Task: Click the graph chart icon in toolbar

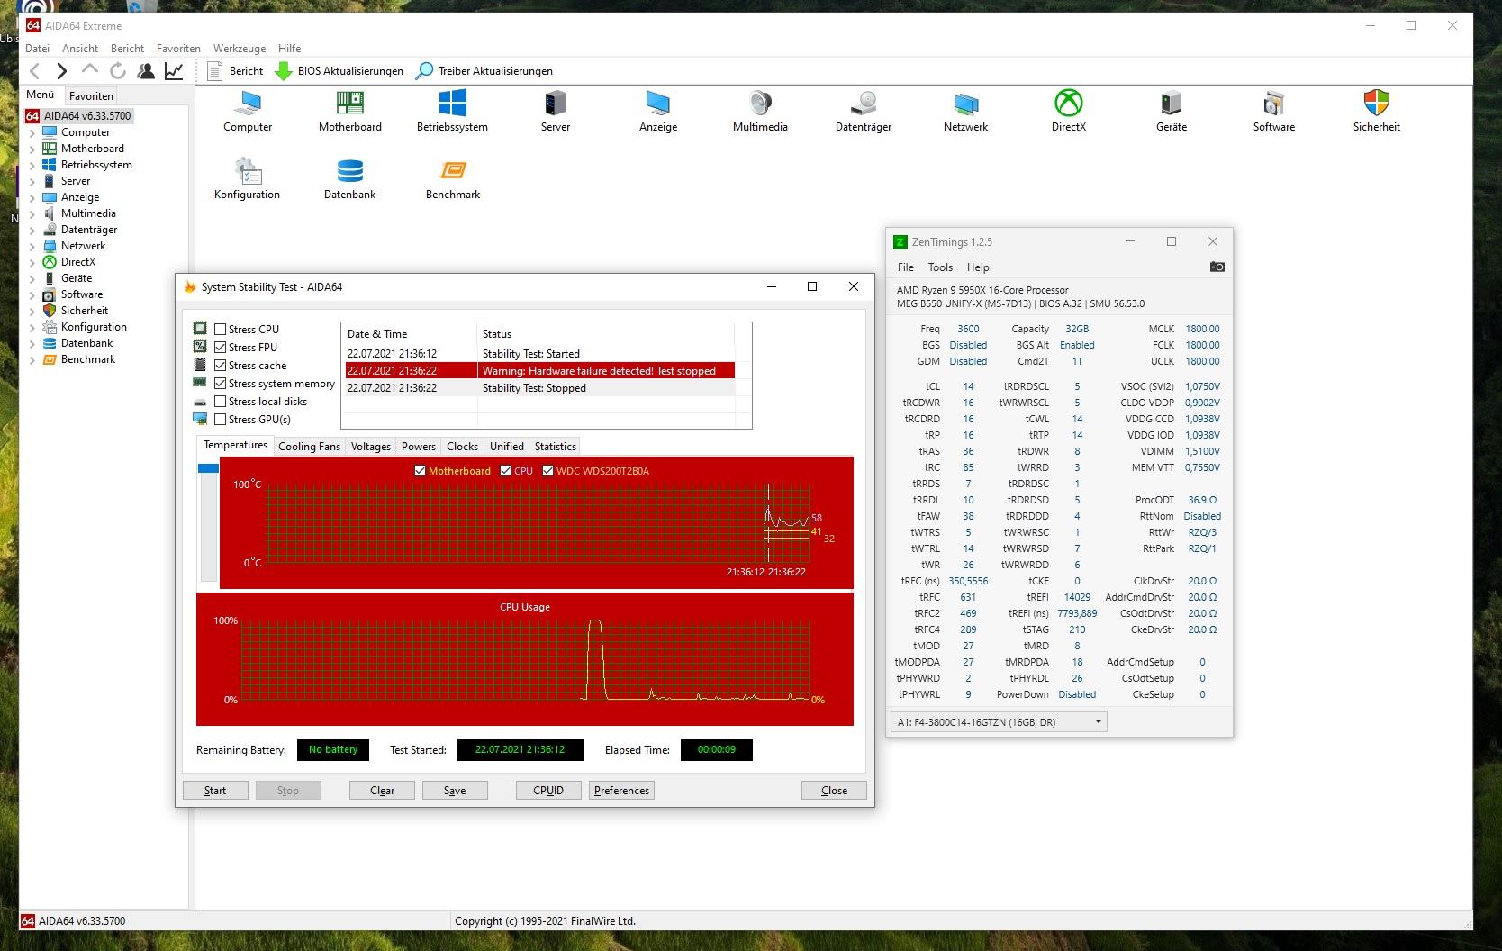Action: 174,71
